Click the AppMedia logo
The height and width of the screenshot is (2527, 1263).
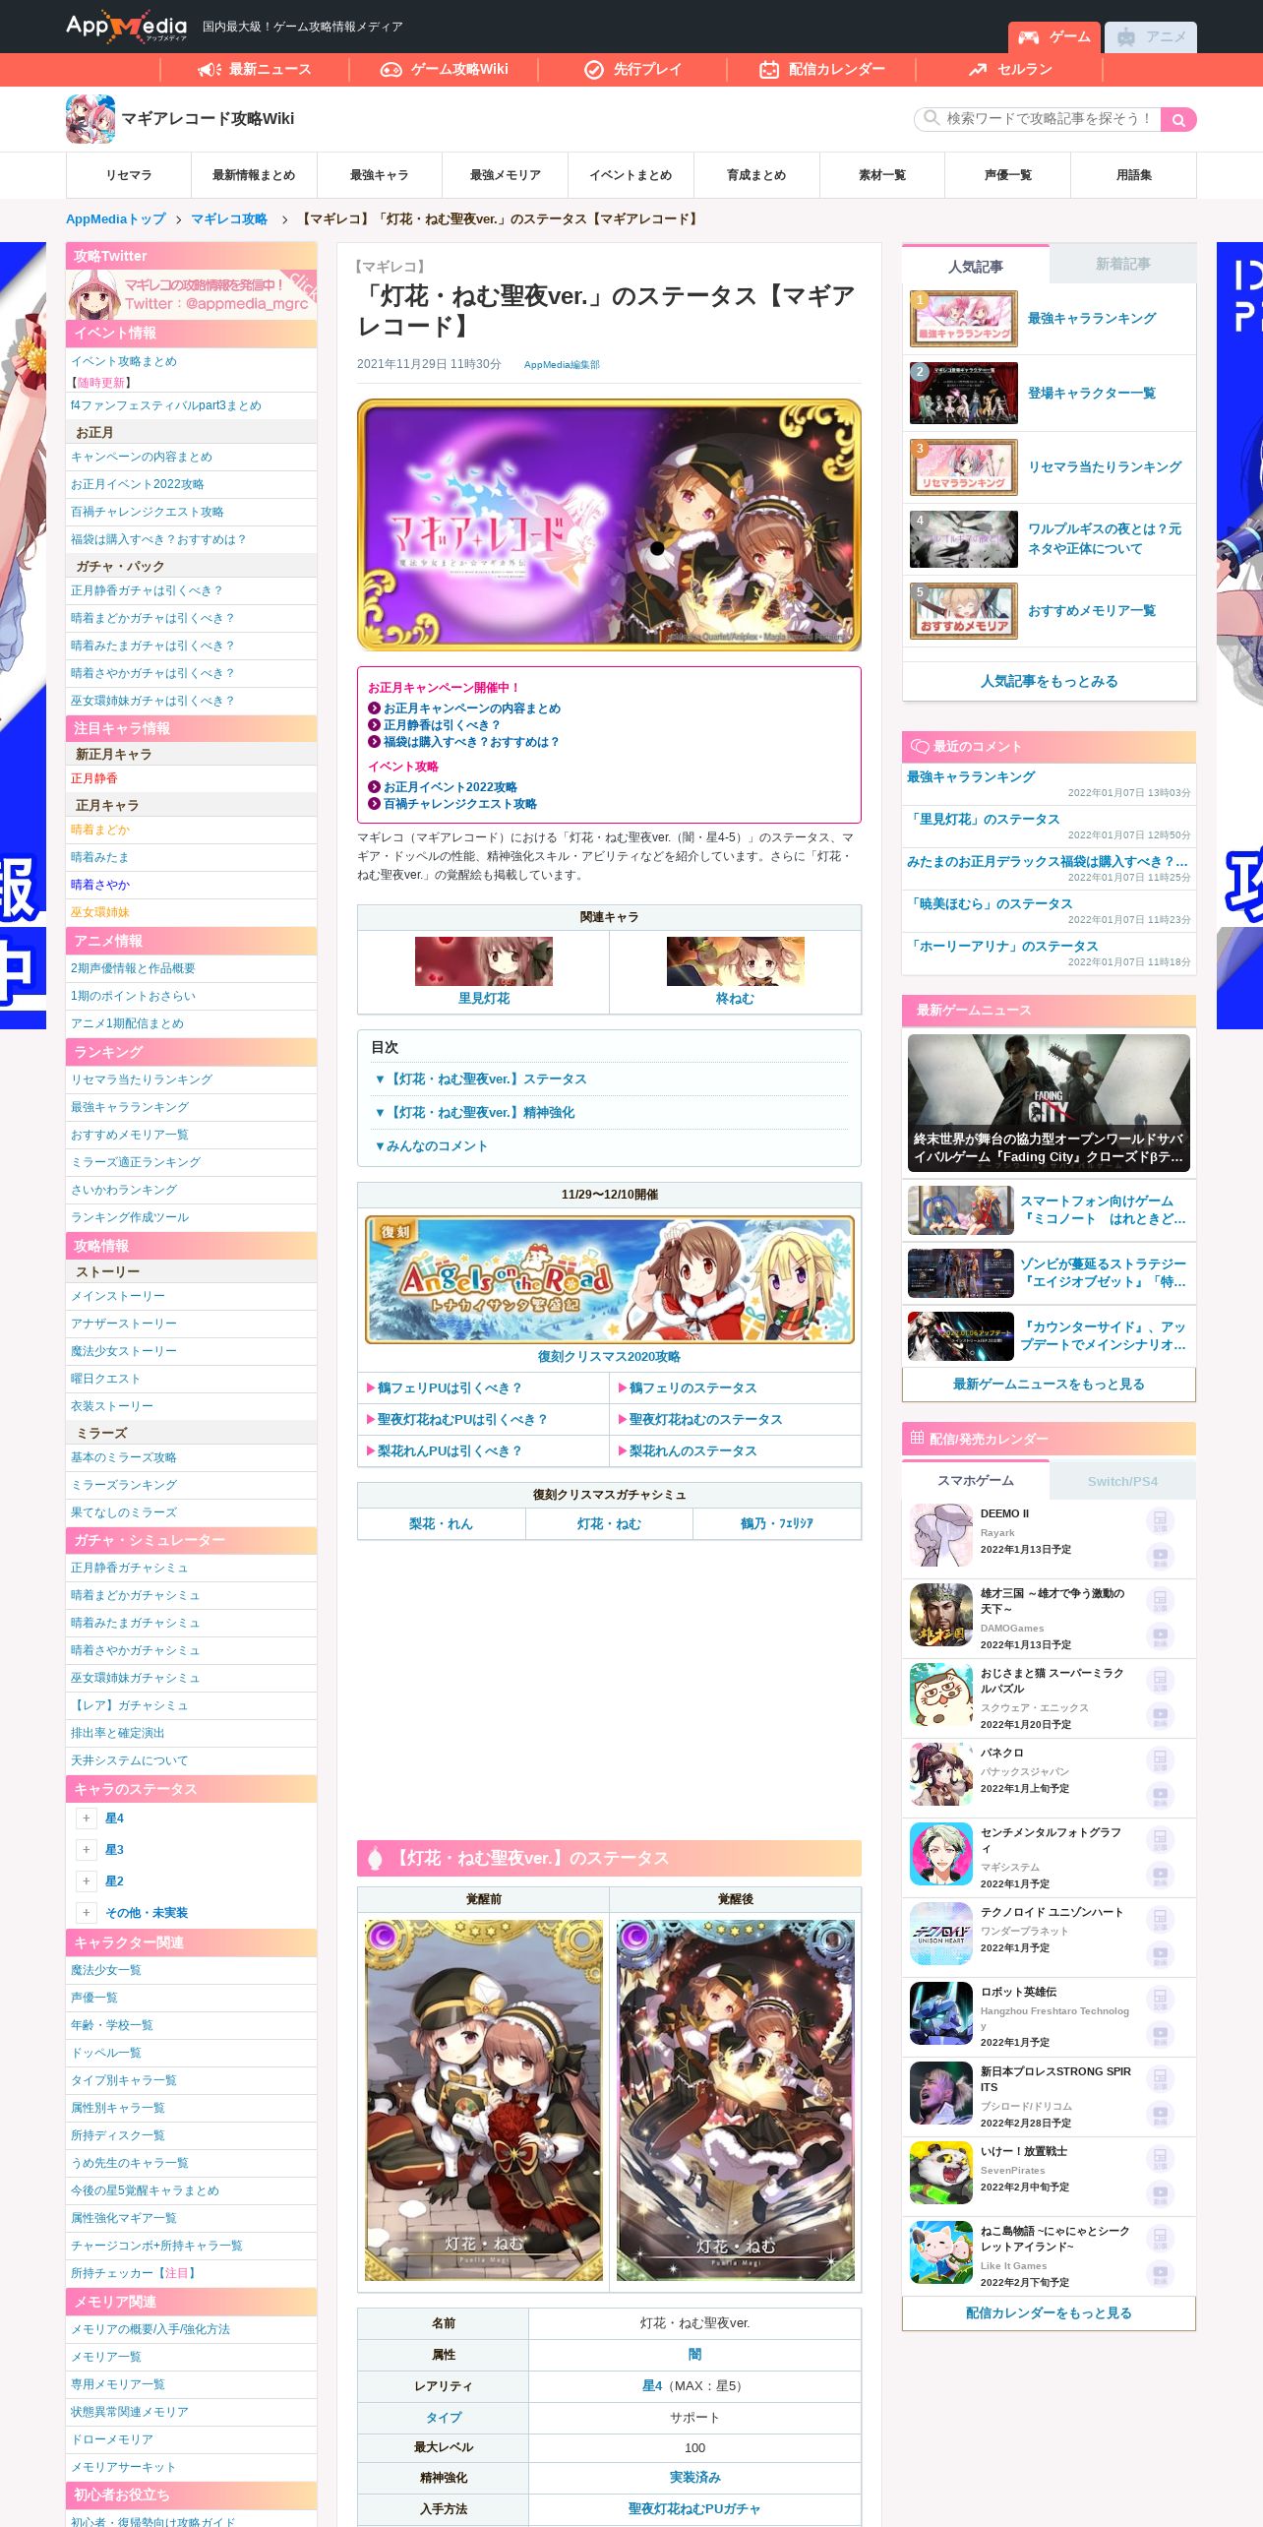(x=126, y=27)
